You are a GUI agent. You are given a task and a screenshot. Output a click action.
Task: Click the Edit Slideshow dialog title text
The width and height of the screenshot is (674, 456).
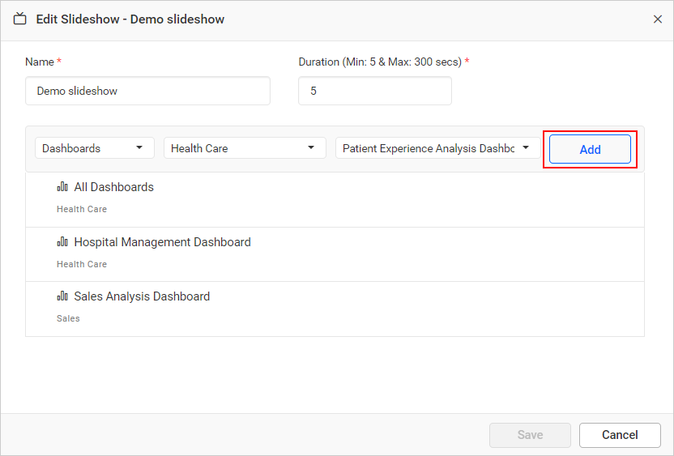(x=130, y=19)
